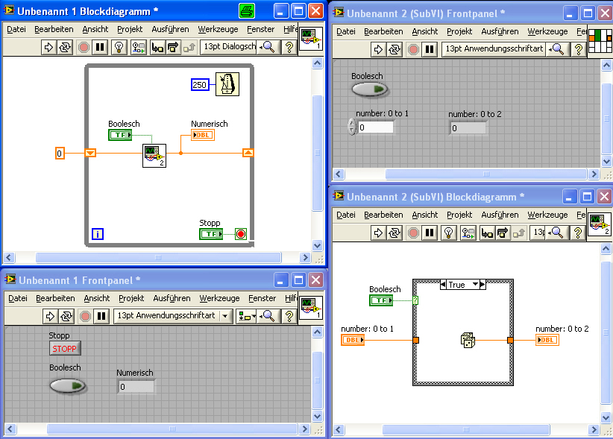613x439 pixels.
Task: Go to previous case with left arrow
Action: [x=443, y=284]
